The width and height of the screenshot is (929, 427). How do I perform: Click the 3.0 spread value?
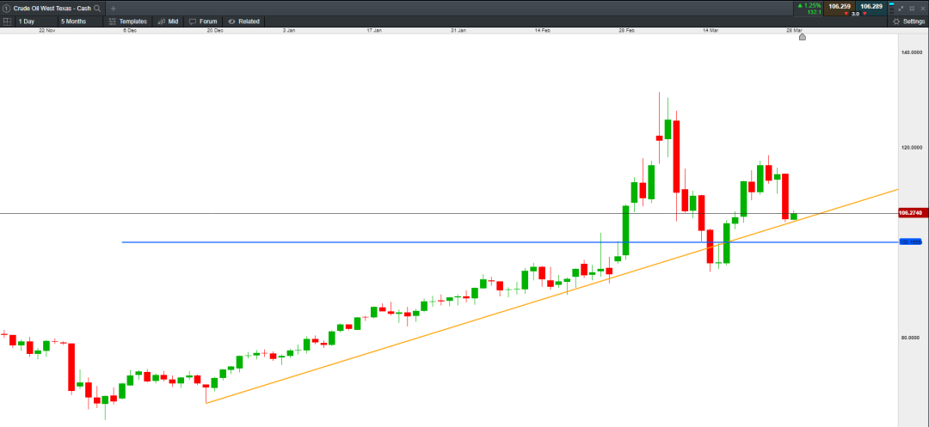pos(856,14)
